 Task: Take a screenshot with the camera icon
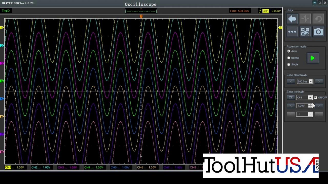click(x=318, y=32)
